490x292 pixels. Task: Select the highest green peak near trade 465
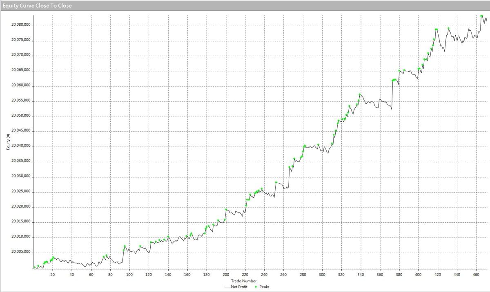pyautogui.click(x=482, y=16)
